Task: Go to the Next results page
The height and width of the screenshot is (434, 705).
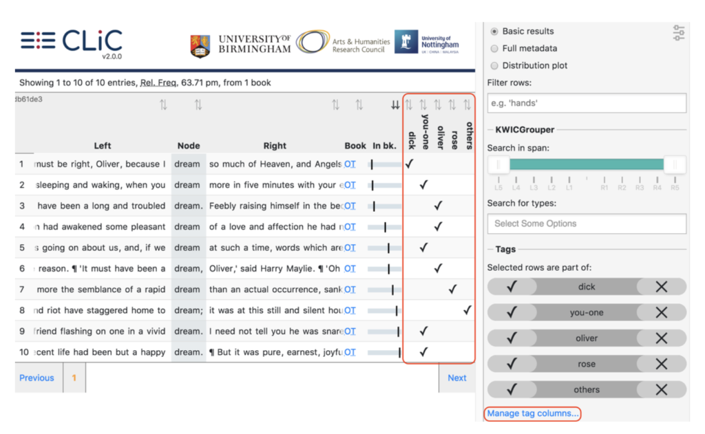Action: 456,378
